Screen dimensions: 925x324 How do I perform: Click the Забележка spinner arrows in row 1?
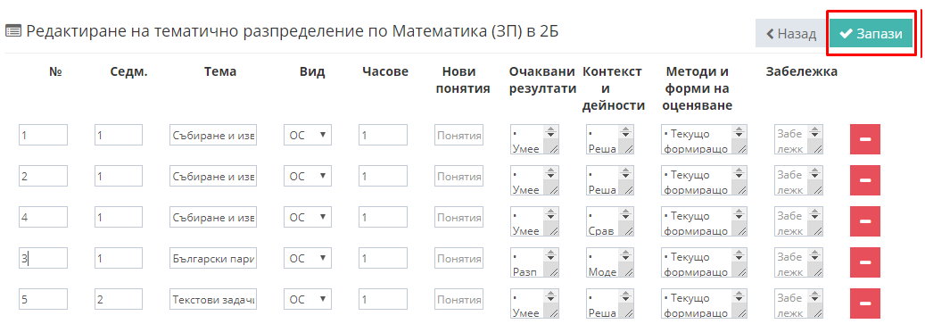(815, 133)
